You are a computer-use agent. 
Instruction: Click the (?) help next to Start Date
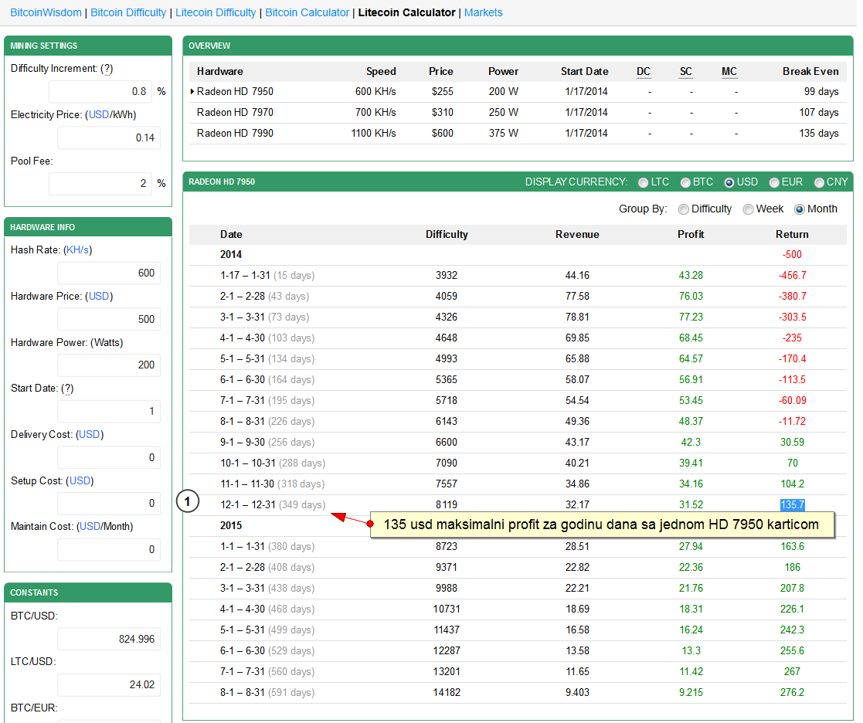click(x=68, y=389)
